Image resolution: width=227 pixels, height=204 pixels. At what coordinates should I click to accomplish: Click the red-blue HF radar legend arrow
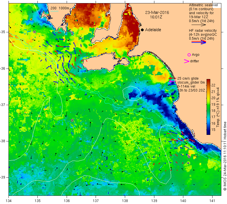coord(199,42)
